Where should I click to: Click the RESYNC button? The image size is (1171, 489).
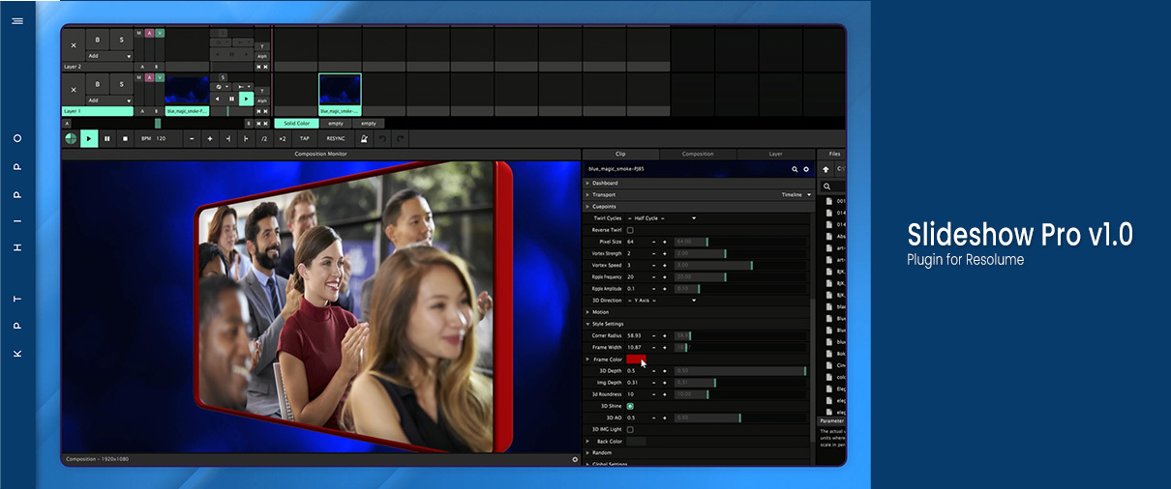[335, 139]
